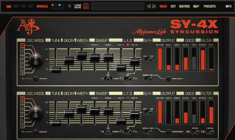Image resolution: width=235 pixels, height=140 pixels.
Task: Toggle lower module BLEND switch
Action: click(196, 132)
